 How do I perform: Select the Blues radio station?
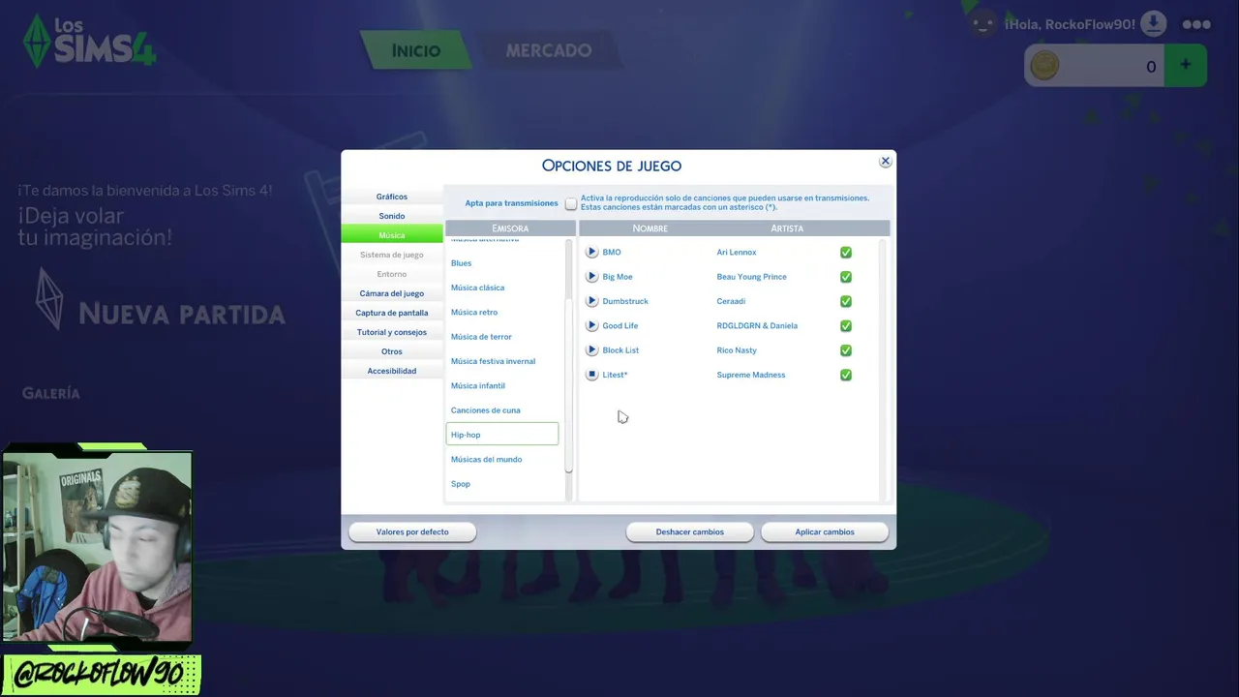502,263
